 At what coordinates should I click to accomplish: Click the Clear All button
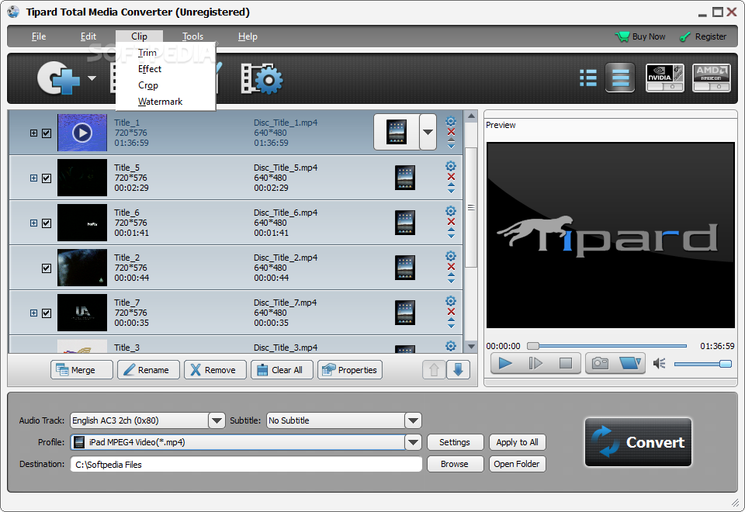(282, 370)
